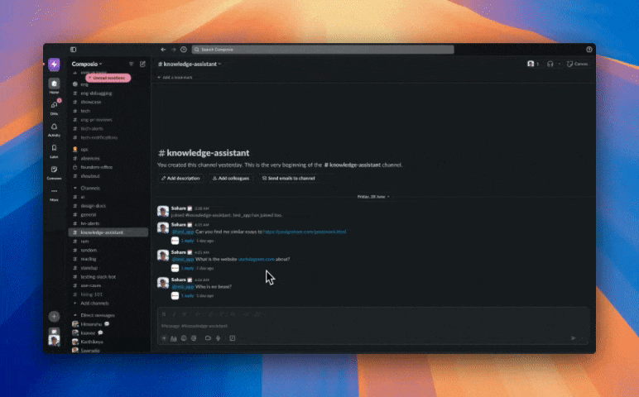This screenshot has height=397, width=639.
Task: Compose a new message via pencil icon
Action: (x=142, y=64)
